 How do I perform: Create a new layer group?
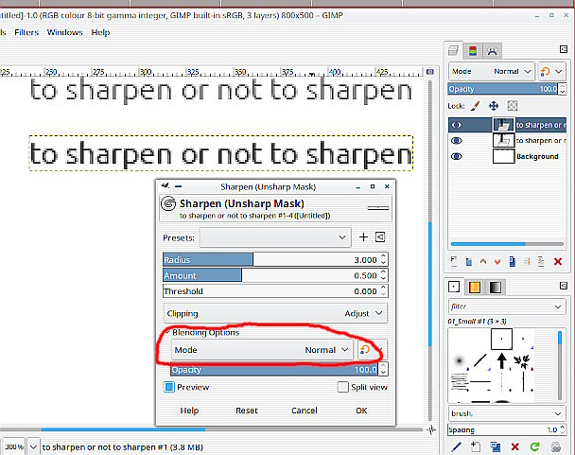469,261
